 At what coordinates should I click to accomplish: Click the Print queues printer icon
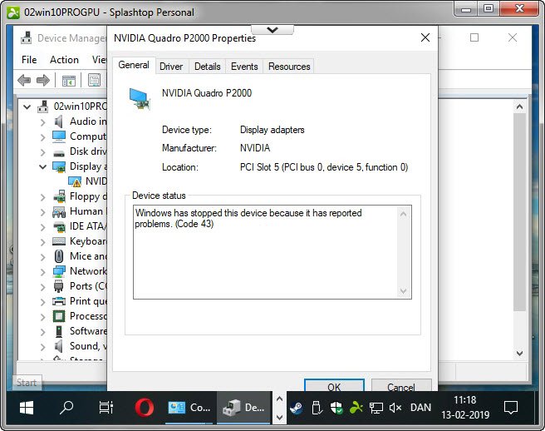(x=59, y=301)
